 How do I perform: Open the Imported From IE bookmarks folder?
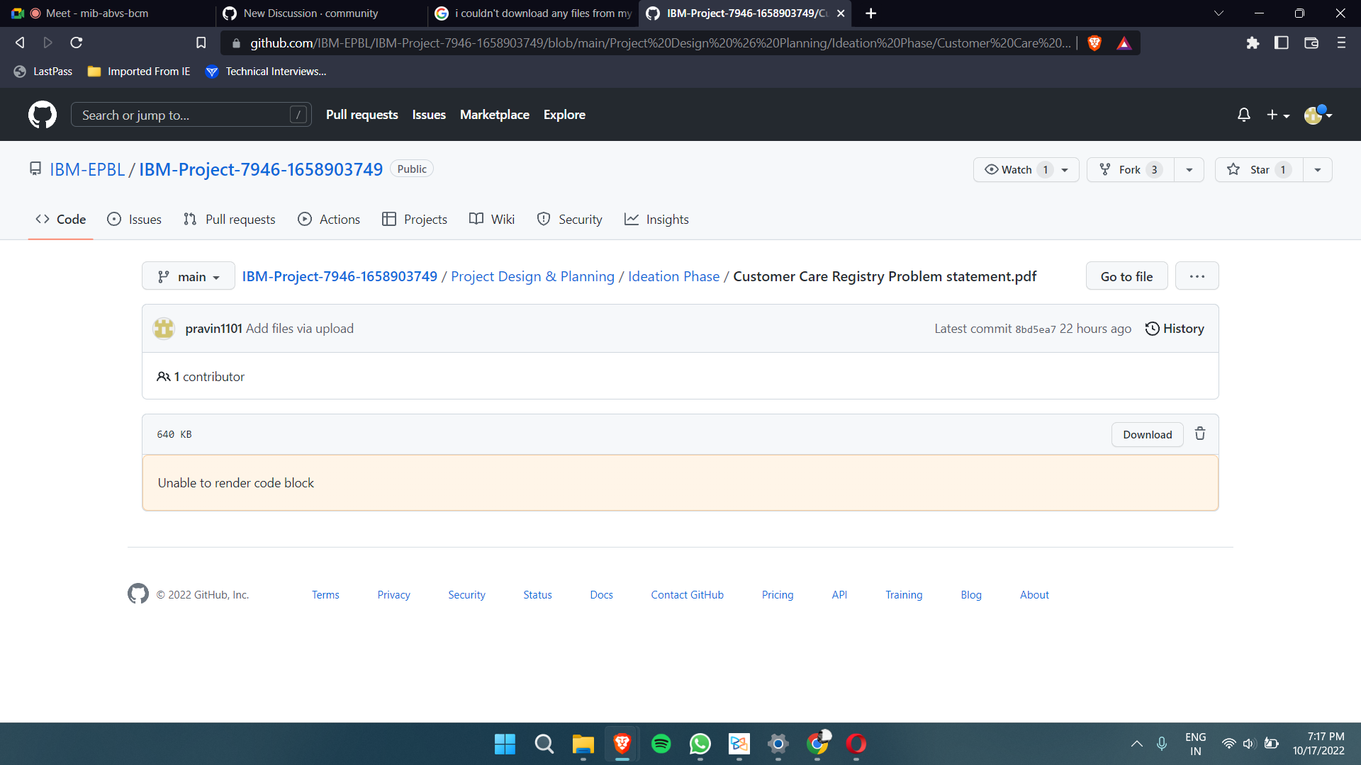(139, 72)
